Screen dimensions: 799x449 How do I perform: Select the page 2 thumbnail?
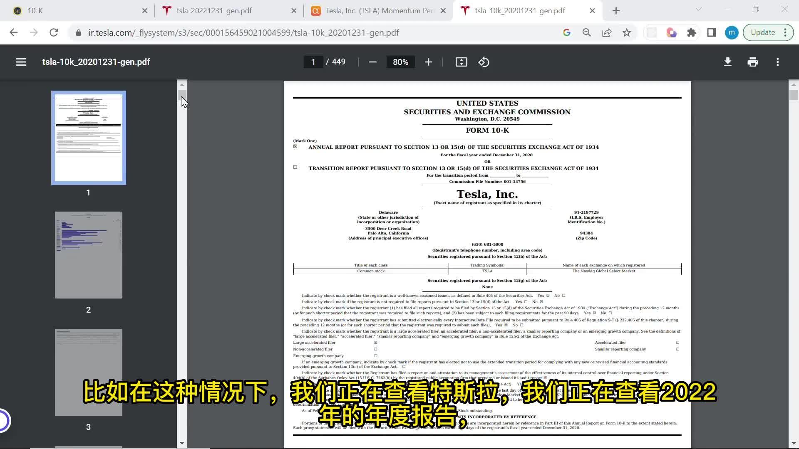(x=88, y=255)
